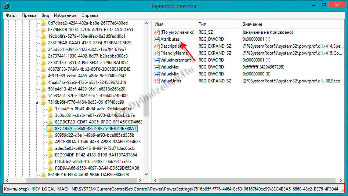The width and height of the screenshot is (348, 196).
Task: Click the REG_SZ type cell
Action: pyautogui.click(x=206, y=32)
